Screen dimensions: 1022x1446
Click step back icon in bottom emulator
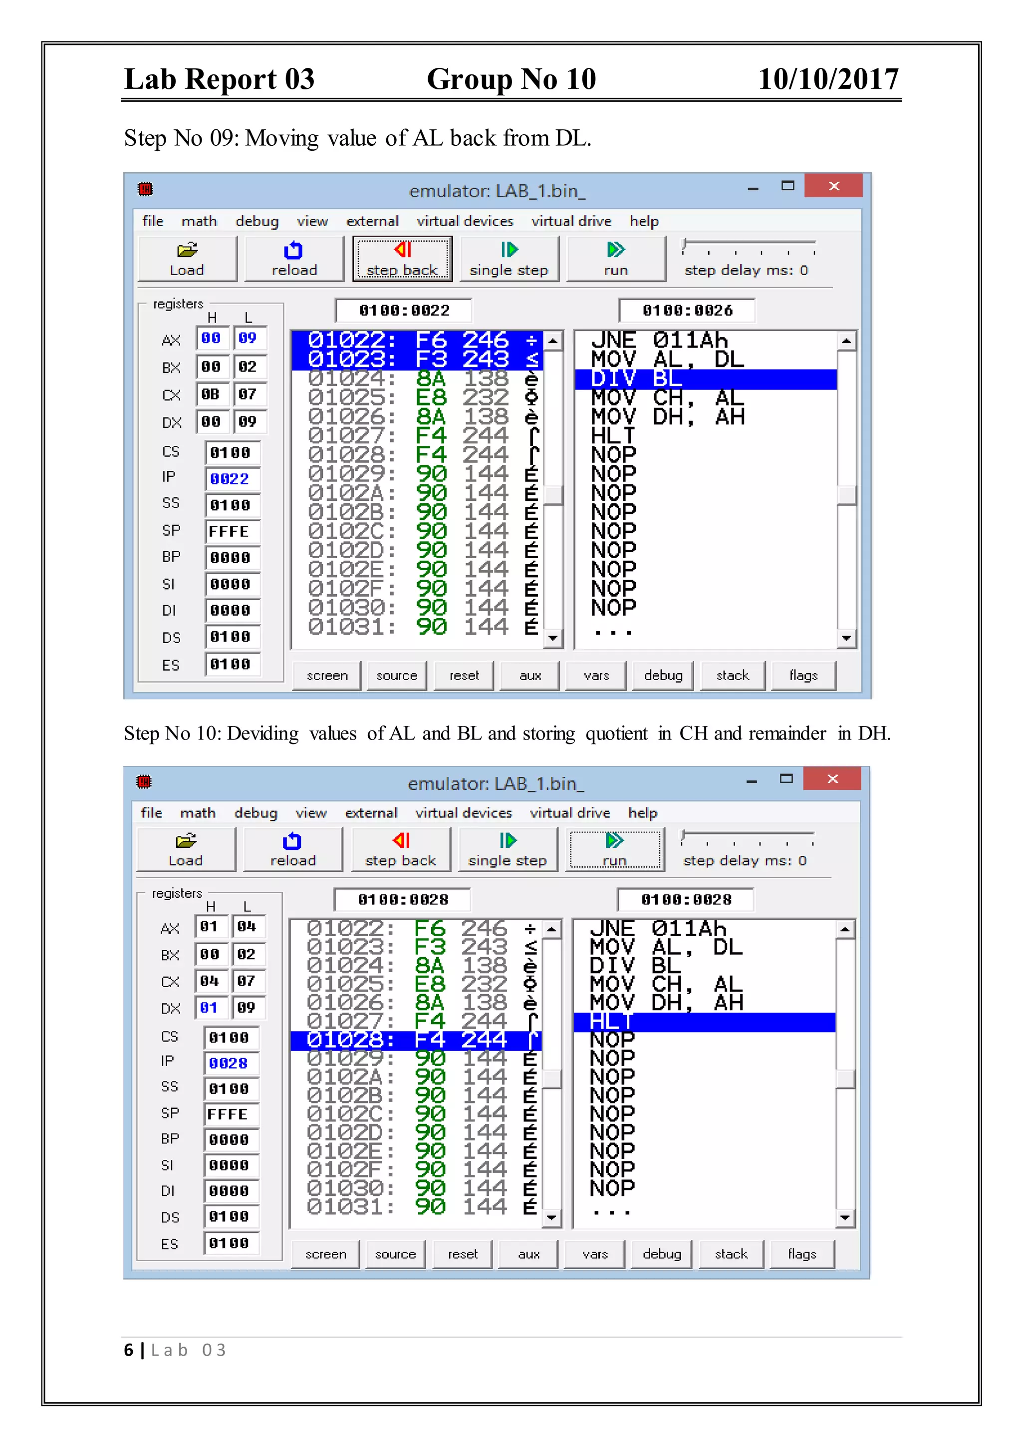coord(401,841)
